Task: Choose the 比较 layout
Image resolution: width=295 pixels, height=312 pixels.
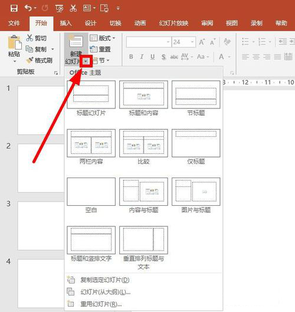Action: 143,147
